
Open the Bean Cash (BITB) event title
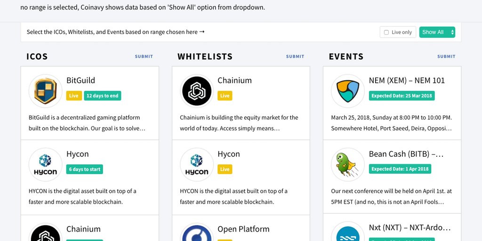(x=406, y=154)
